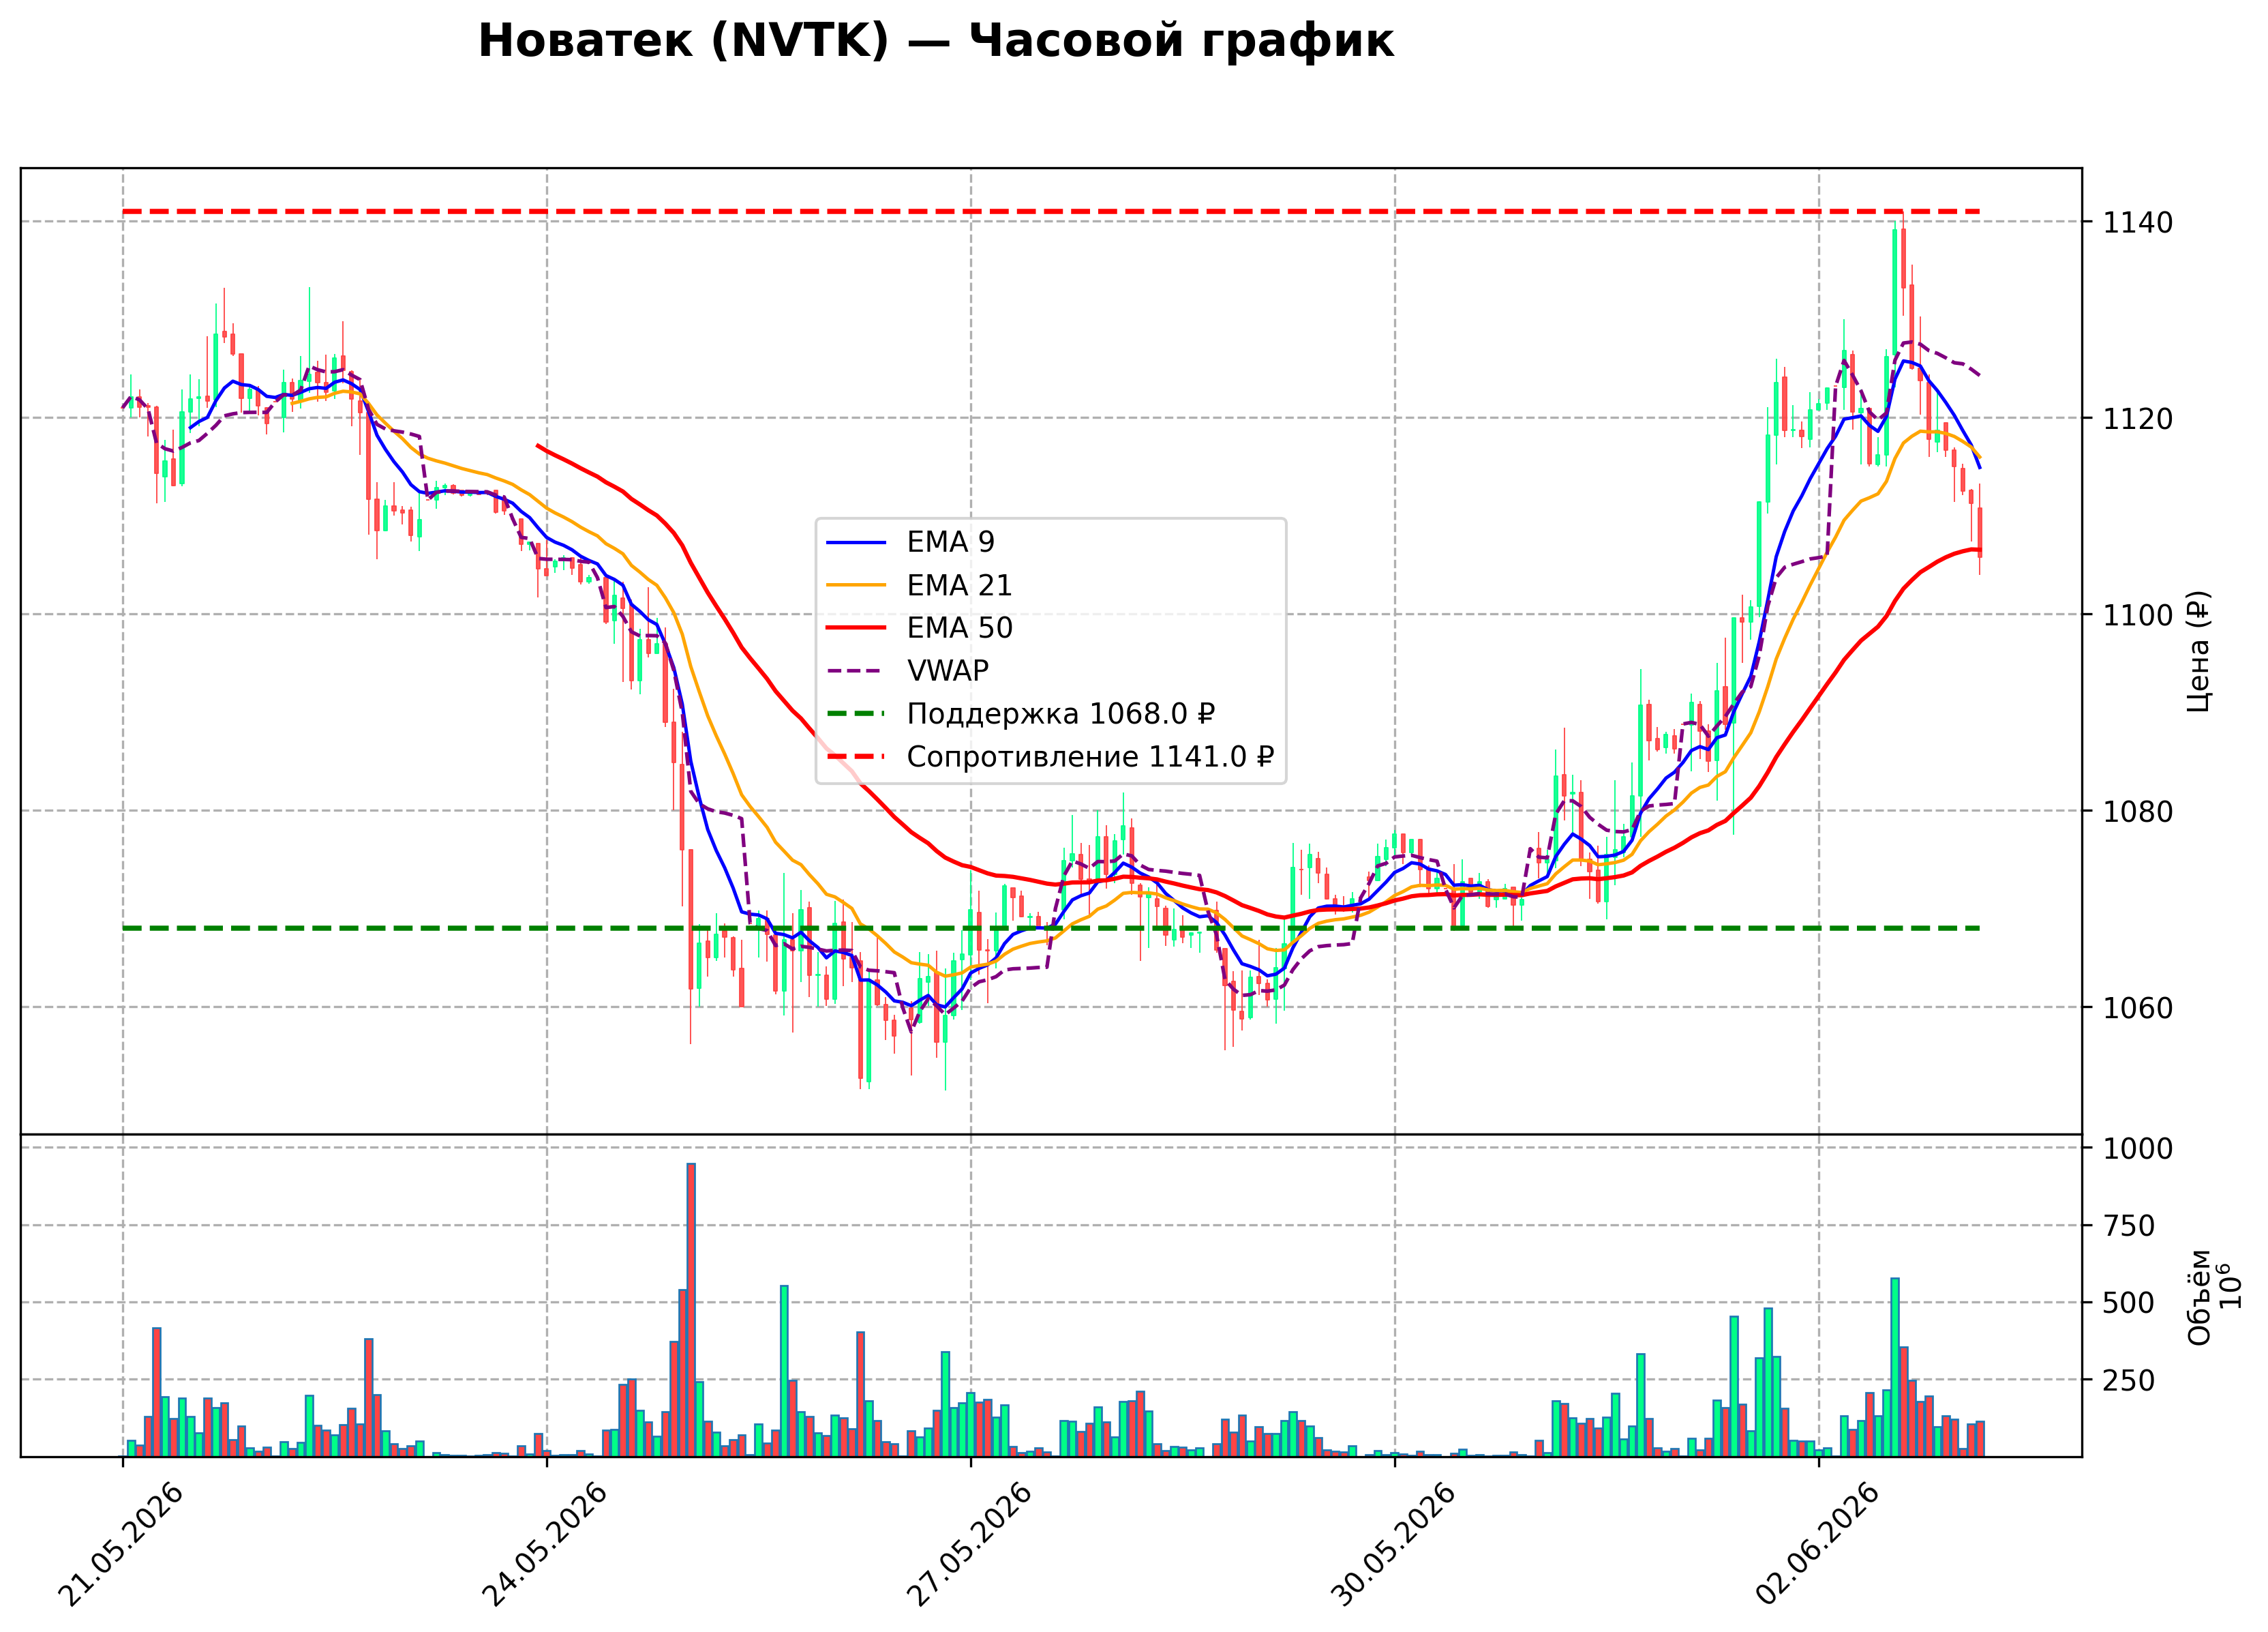The image size is (2268, 1632).
Task: Click the volume axis value "750"
Action: (x=2128, y=1227)
